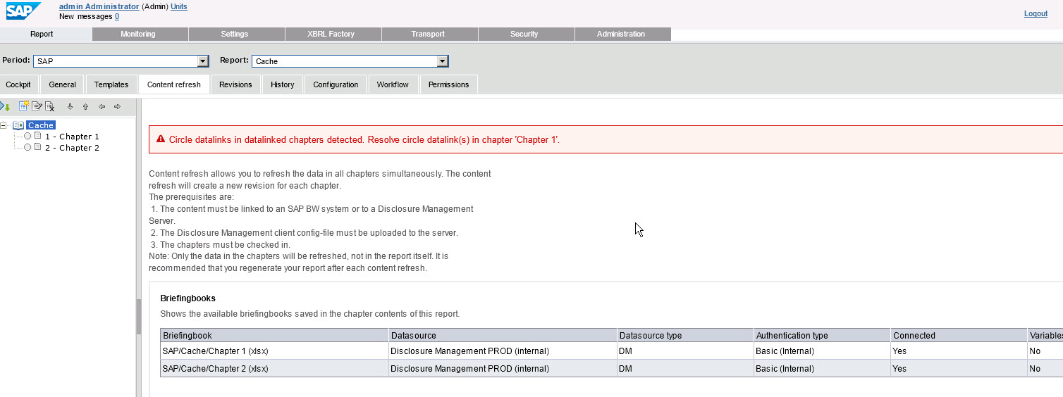This screenshot has height=397, width=1063.
Task: Click the Chapter 2 document icon
Action: click(x=37, y=147)
